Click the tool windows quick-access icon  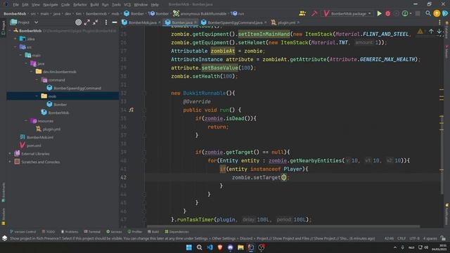tap(4, 238)
